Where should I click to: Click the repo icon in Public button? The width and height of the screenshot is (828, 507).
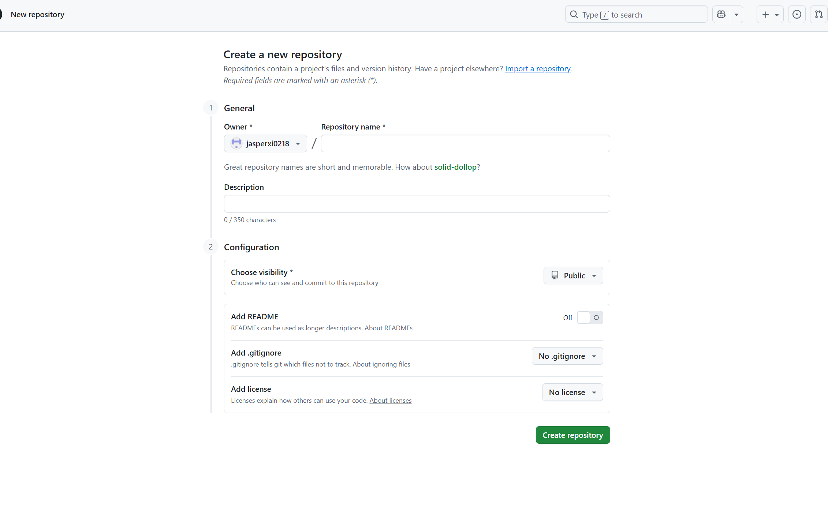555,275
